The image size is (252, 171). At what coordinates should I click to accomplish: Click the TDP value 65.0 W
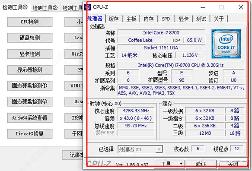[x=194, y=40]
